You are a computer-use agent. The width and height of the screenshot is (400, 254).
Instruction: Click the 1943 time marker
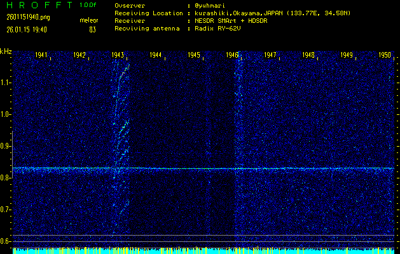coord(117,55)
